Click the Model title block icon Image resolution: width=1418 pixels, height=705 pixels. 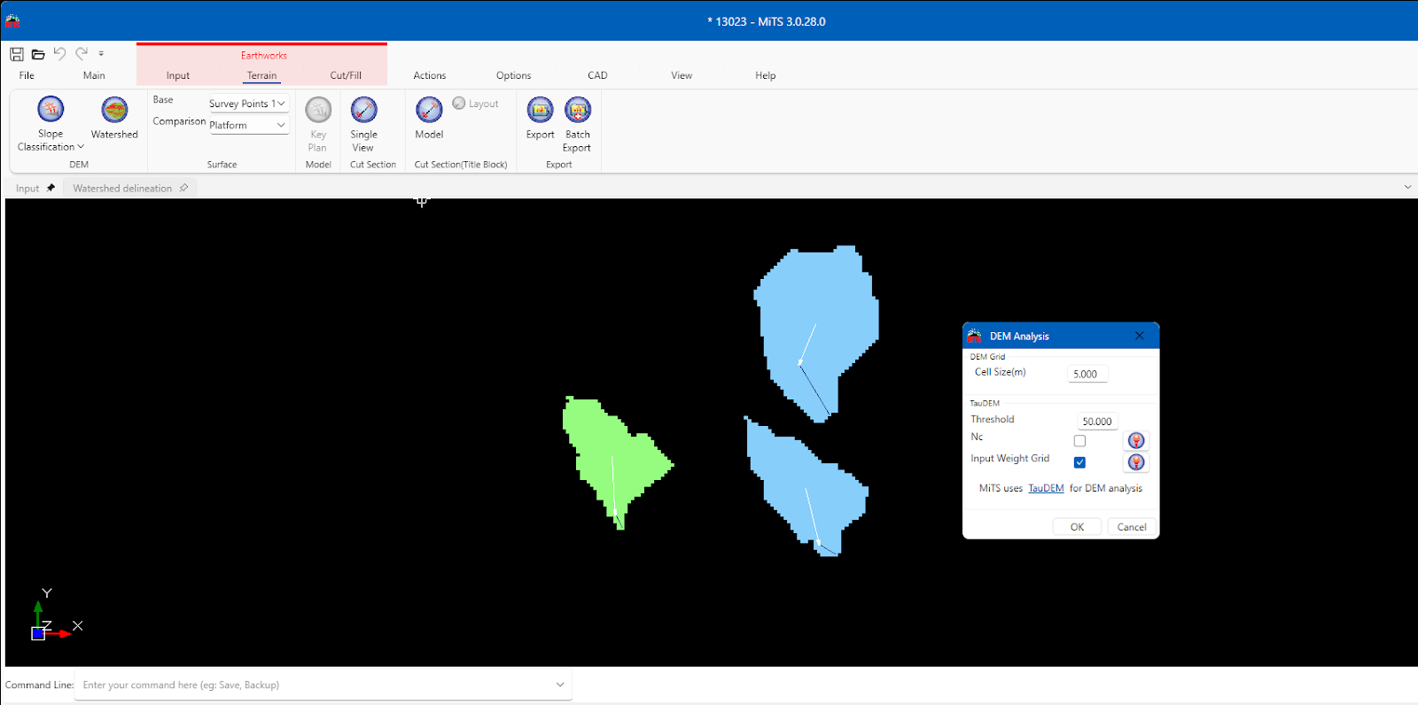pyautogui.click(x=429, y=110)
